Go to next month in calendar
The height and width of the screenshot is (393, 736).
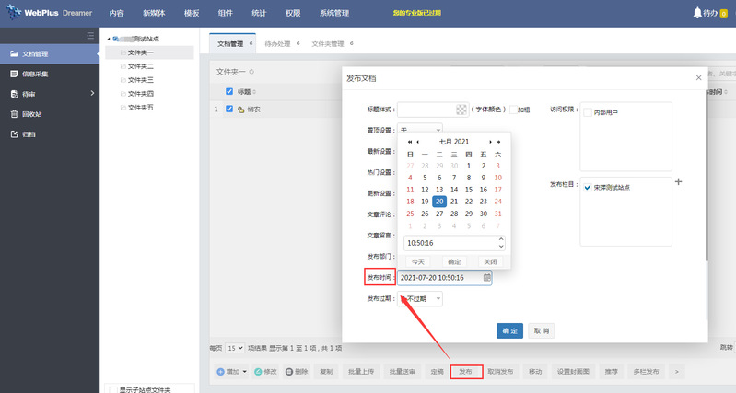(x=490, y=142)
